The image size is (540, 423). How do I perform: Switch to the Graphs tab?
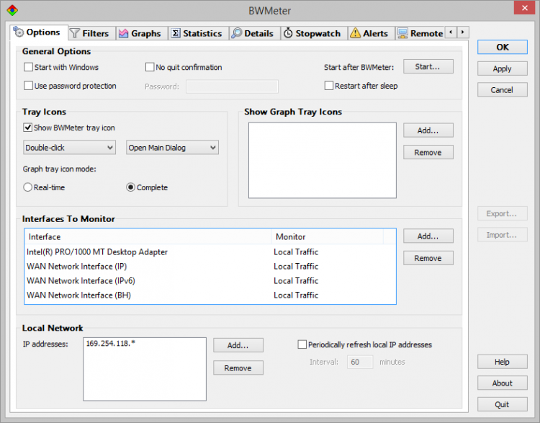[142, 33]
